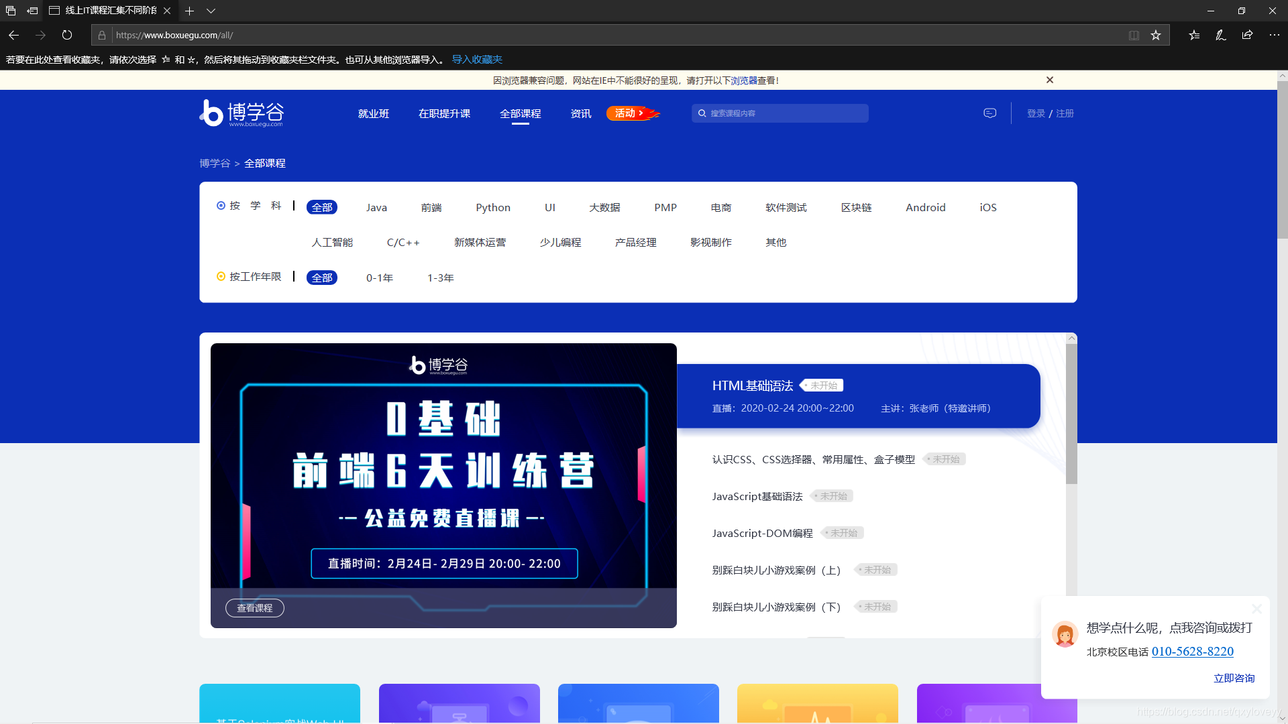This screenshot has width=1288, height=724.
Task: Click the 查看课程 button on the banner
Action: pos(254,607)
